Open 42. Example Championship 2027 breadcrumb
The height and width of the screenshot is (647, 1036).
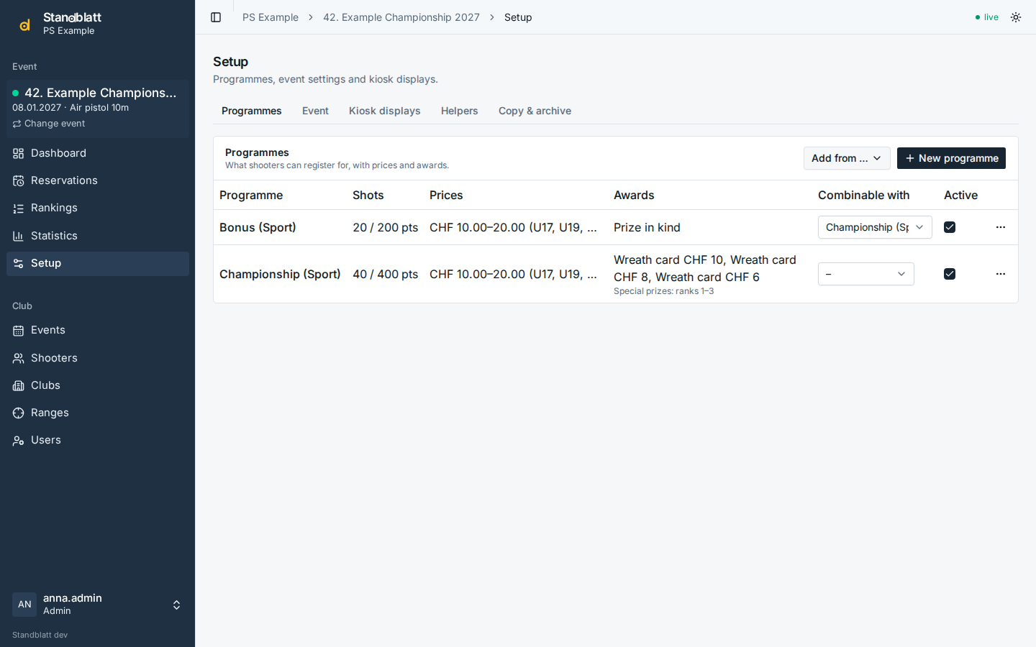point(401,17)
